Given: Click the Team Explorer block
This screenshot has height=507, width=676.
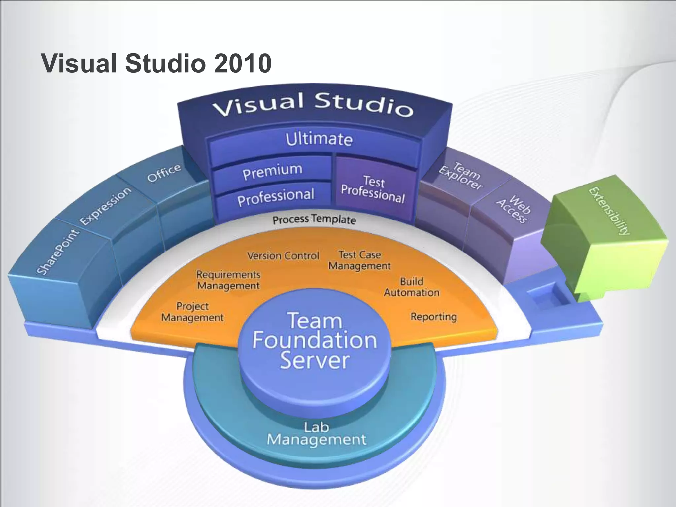Looking at the screenshot, I should [x=462, y=176].
